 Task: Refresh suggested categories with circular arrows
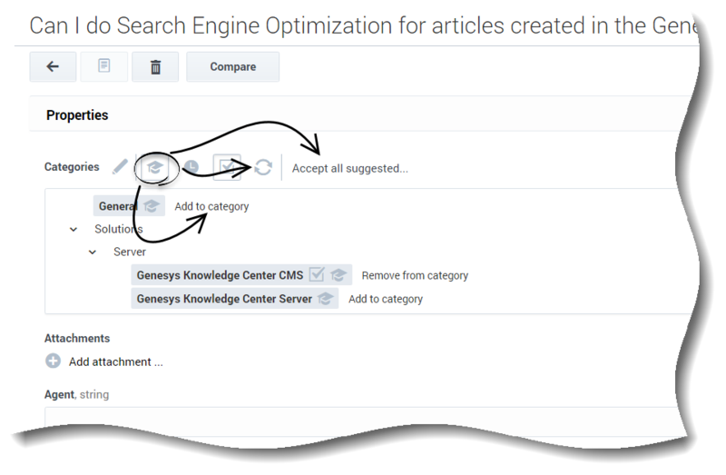(263, 167)
